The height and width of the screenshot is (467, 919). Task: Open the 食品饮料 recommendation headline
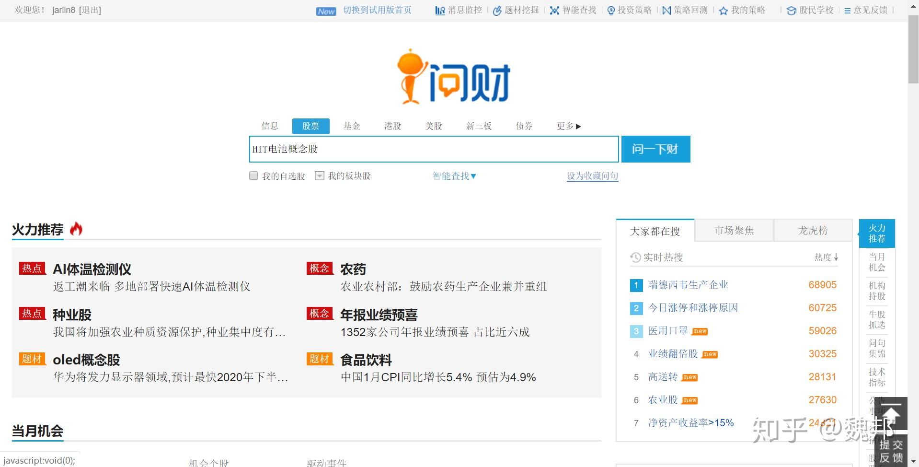coord(366,360)
